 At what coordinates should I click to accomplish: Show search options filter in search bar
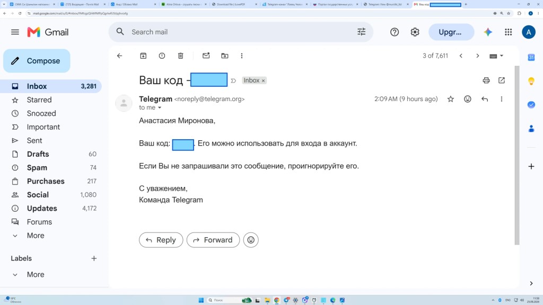361,32
